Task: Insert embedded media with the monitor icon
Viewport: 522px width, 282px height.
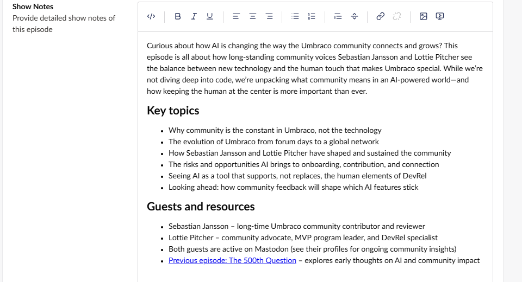Action: [440, 16]
